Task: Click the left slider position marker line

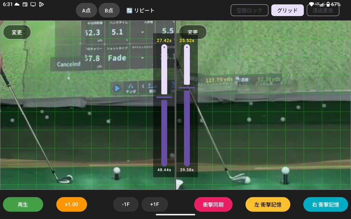Action: pyautogui.click(x=164, y=97)
